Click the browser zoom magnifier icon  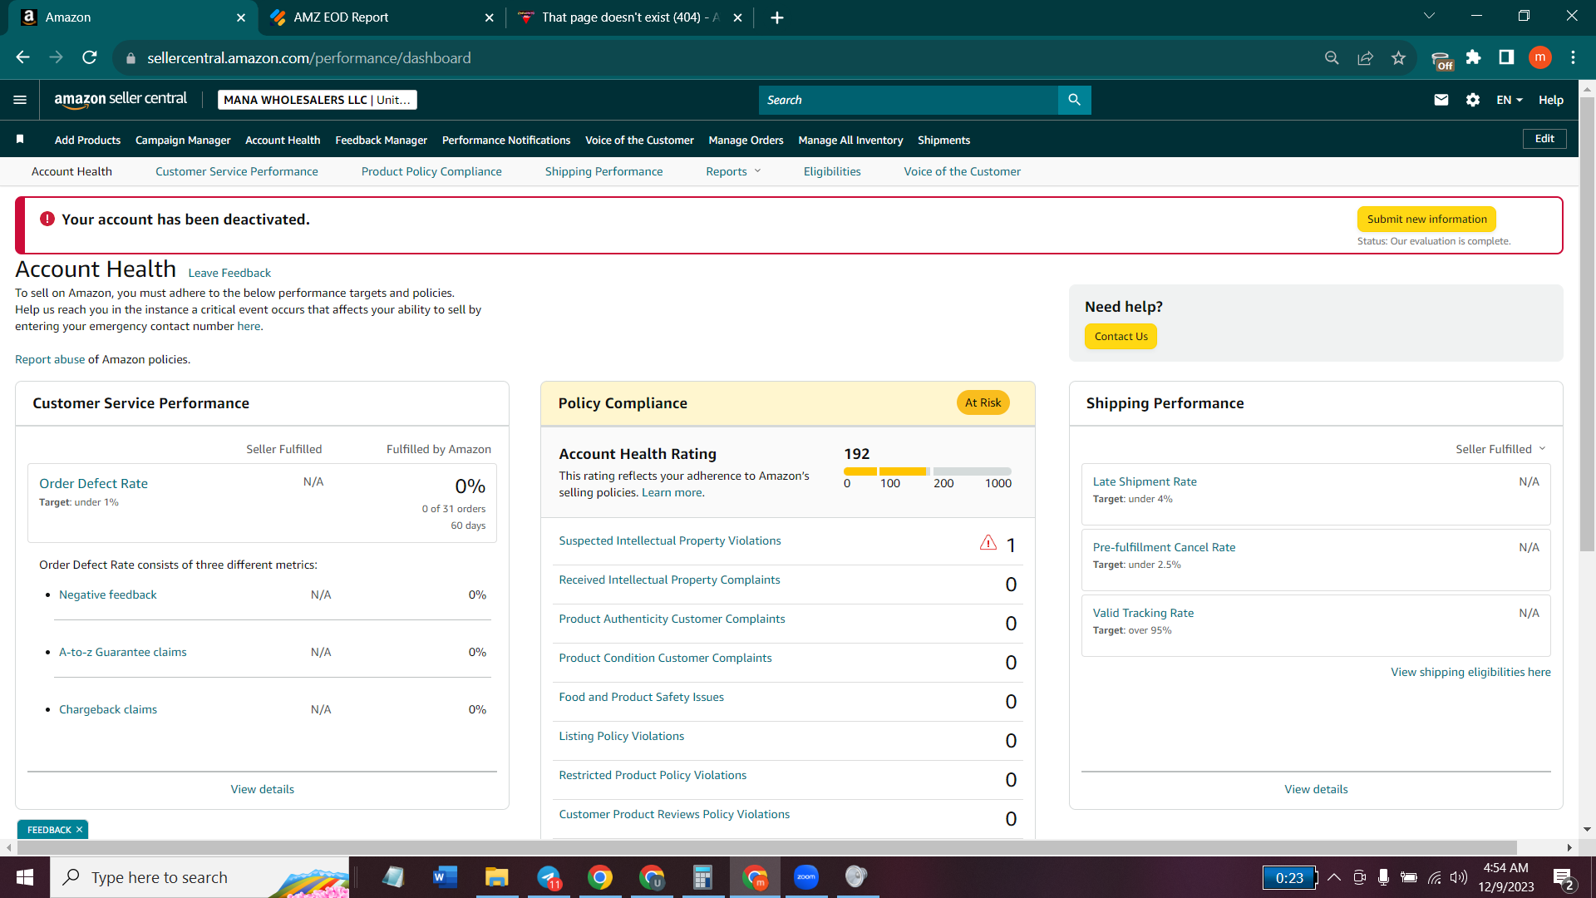pyautogui.click(x=1332, y=57)
